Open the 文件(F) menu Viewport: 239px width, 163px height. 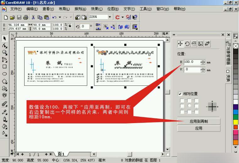16,9
